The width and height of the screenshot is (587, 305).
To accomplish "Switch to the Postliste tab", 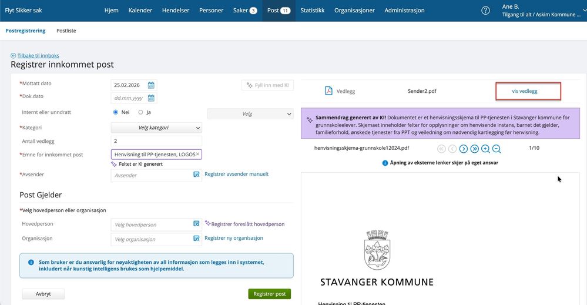I will click(66, 31).
